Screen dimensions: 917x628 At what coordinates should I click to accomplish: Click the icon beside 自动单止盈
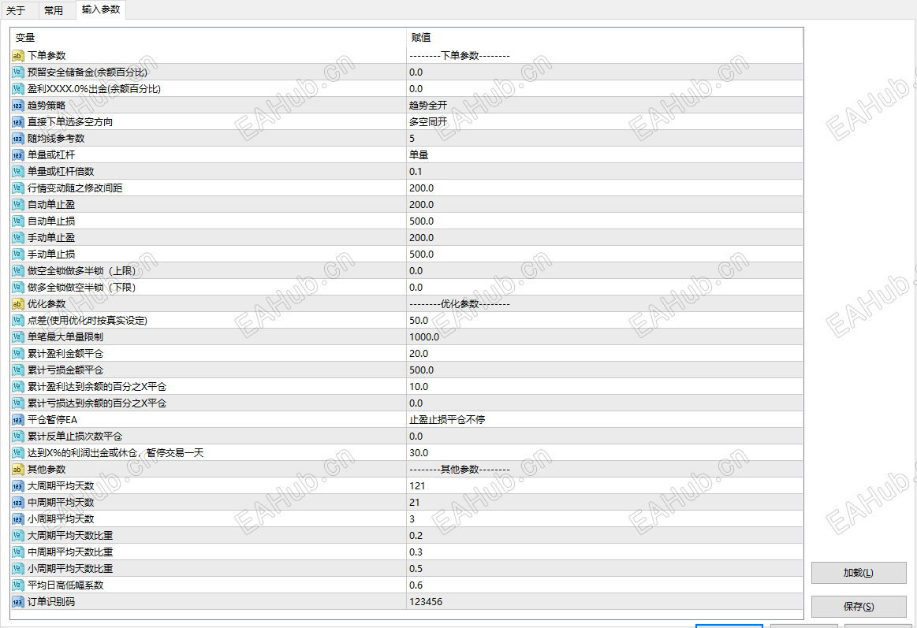pos(17,204)
